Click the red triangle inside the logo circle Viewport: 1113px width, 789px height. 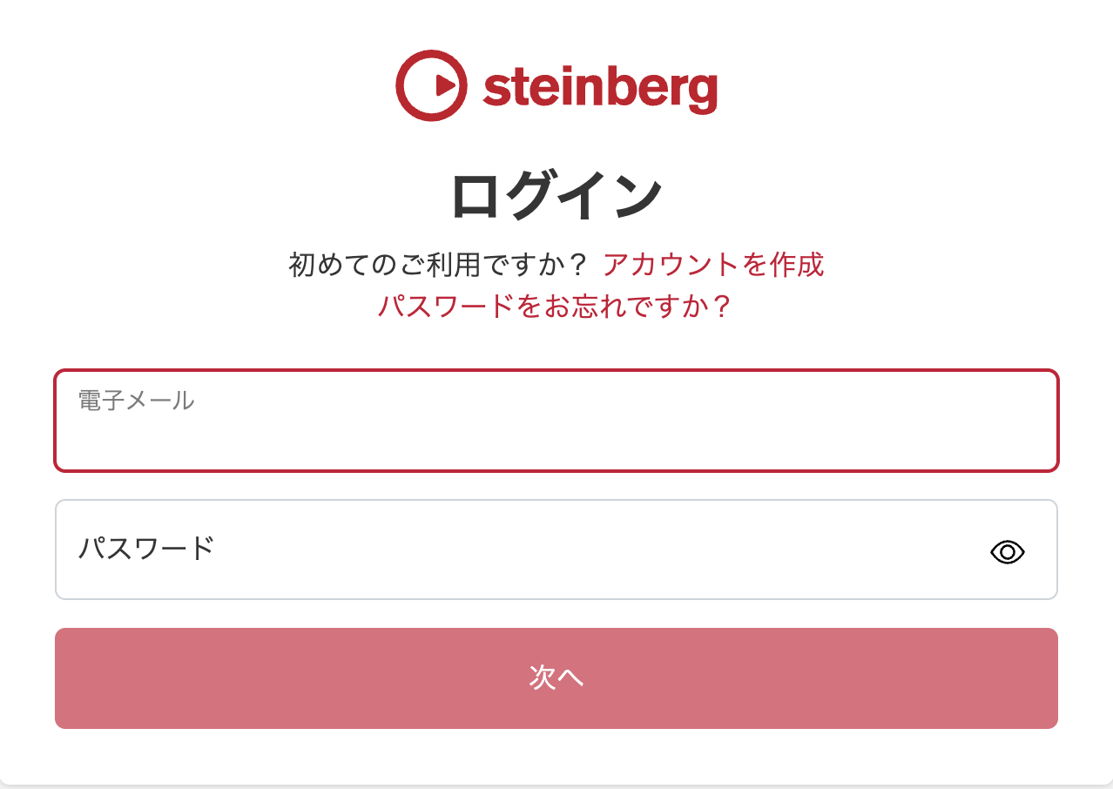click(443, 84)
